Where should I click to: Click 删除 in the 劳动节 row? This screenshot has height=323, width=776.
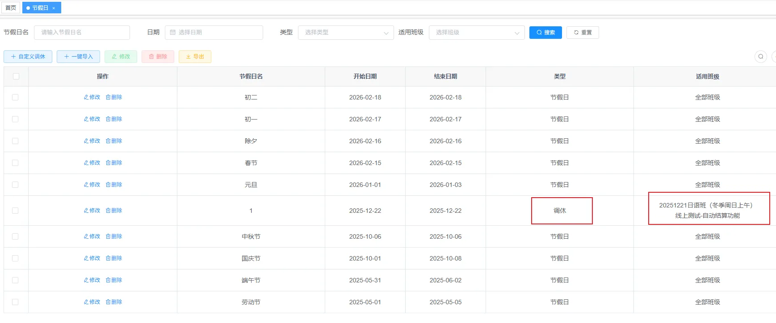coord(114,302)
